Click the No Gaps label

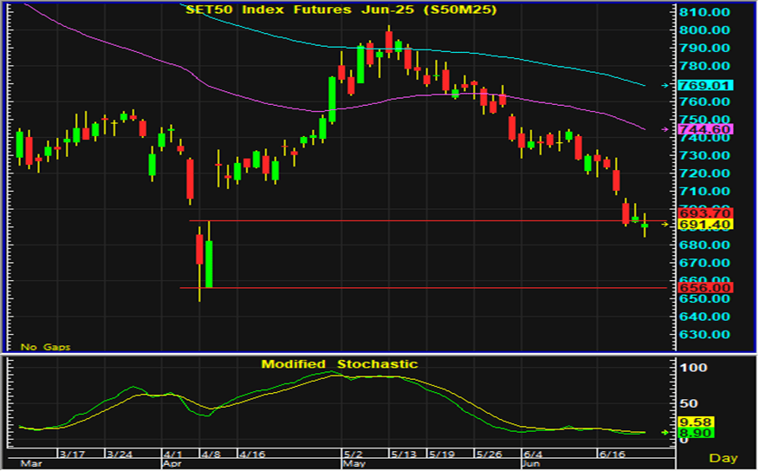click(45, 346)
